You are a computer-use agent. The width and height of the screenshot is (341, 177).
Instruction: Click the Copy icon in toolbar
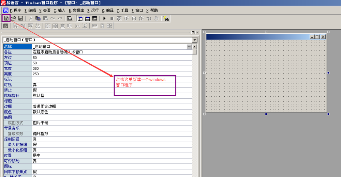(38, 18)
